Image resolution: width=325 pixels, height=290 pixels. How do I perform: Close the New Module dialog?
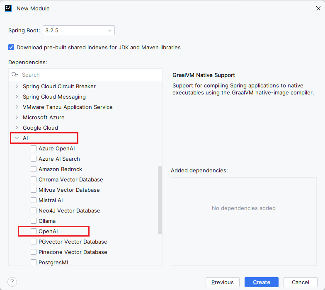pyautogui.click(x=318, y=8)
